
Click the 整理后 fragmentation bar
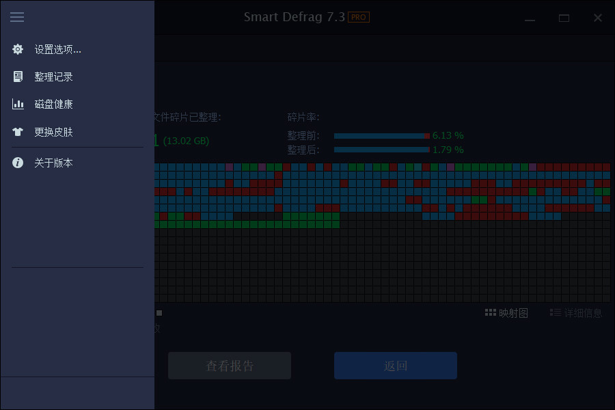coord(382,150)
